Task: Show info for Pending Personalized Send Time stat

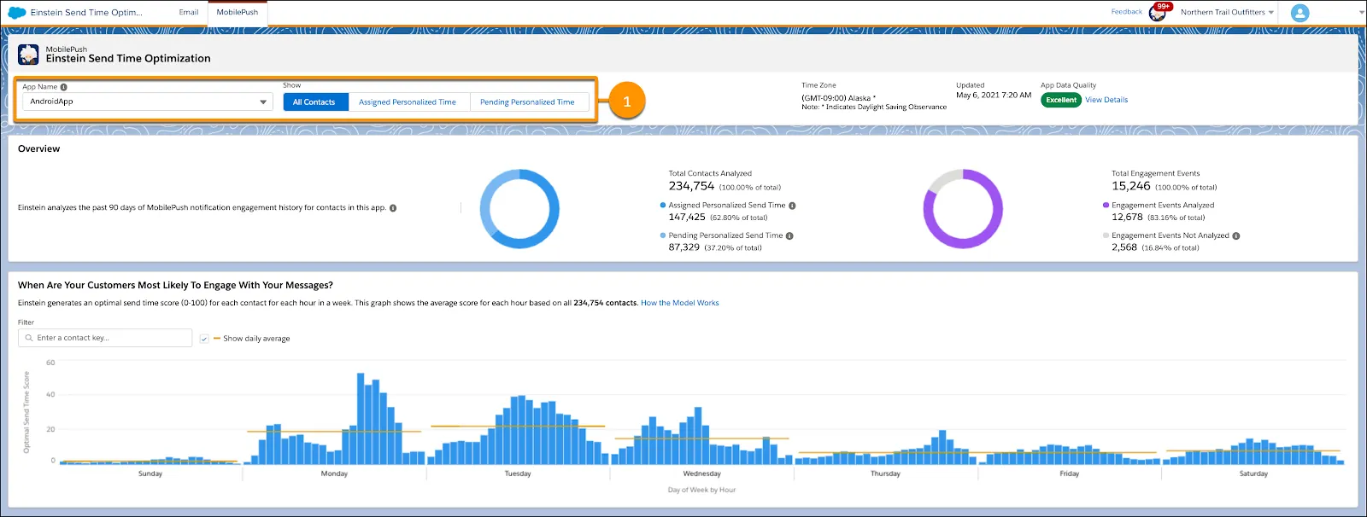Action: click(789, 236)
